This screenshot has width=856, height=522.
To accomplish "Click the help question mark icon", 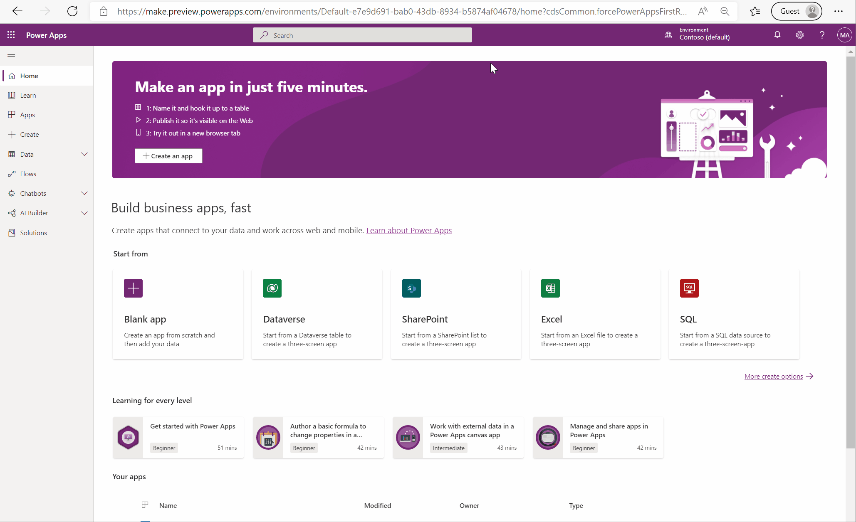I will pyautogui.click(x=822, y=35).
